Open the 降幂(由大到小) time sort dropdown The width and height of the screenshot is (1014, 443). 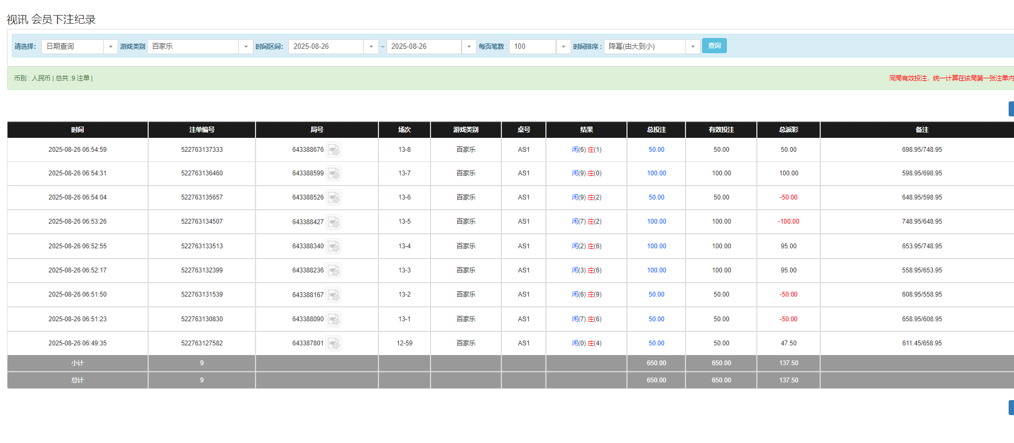pyautogui.click(x=692, y=47)
